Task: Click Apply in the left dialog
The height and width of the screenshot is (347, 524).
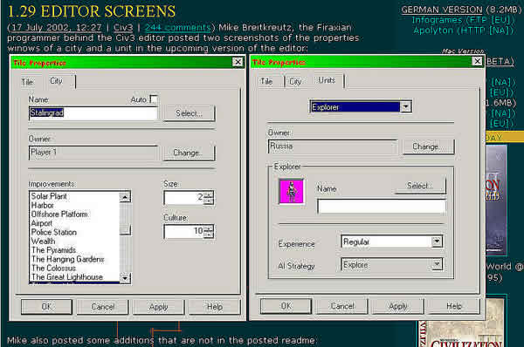Action: click(x=158, y=307)
